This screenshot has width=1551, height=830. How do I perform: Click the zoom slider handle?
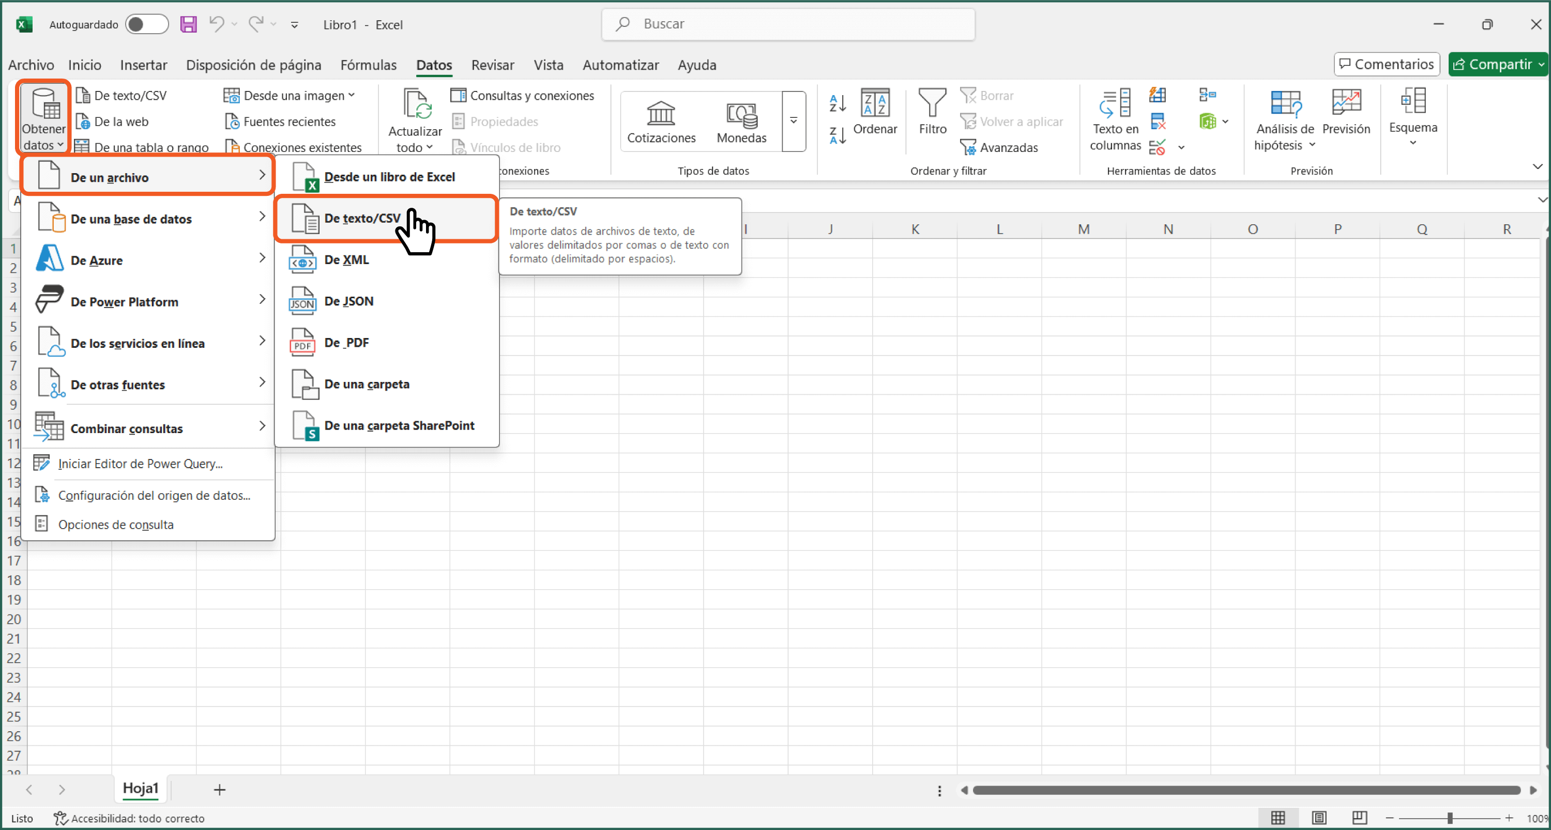pos(1450,818)
